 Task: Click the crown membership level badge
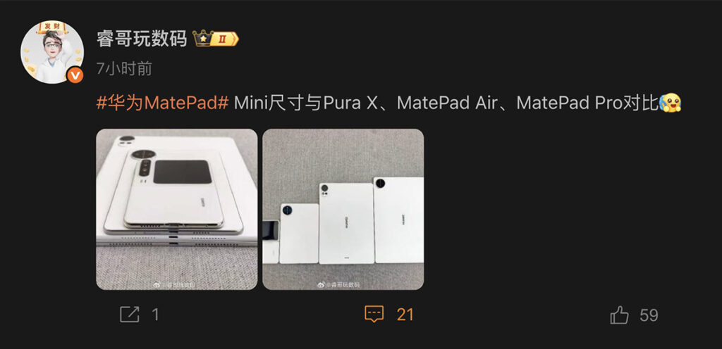[216, 39]
